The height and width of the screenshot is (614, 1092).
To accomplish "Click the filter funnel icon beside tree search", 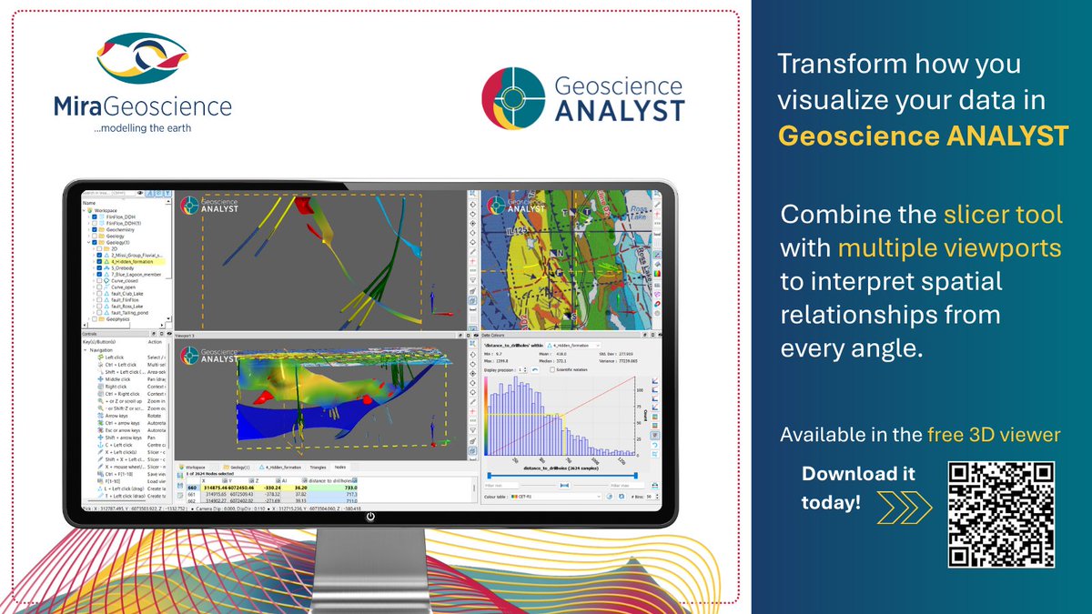I will [167, 193].
